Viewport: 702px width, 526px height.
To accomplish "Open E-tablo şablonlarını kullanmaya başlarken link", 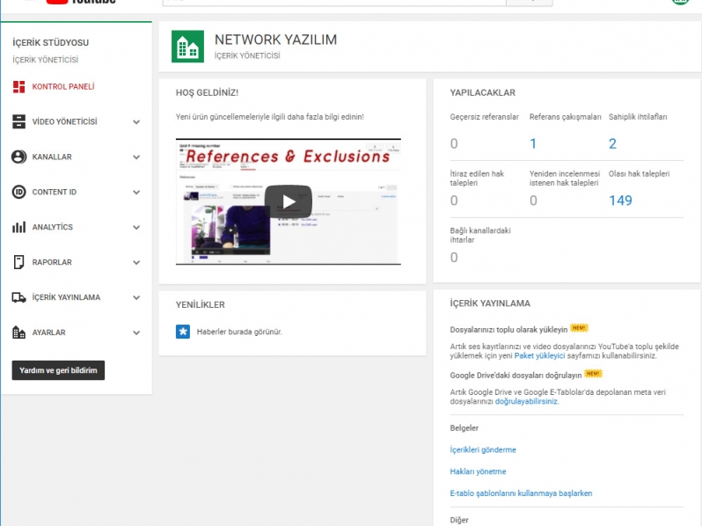I will click(x=521, y=493).
